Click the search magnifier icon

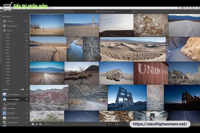point(96,12)
